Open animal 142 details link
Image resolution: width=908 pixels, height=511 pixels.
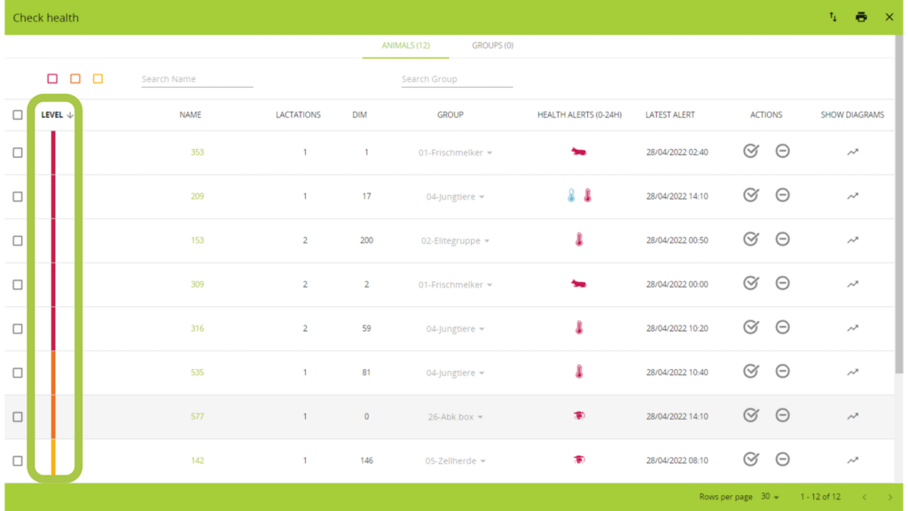point(197,460)
